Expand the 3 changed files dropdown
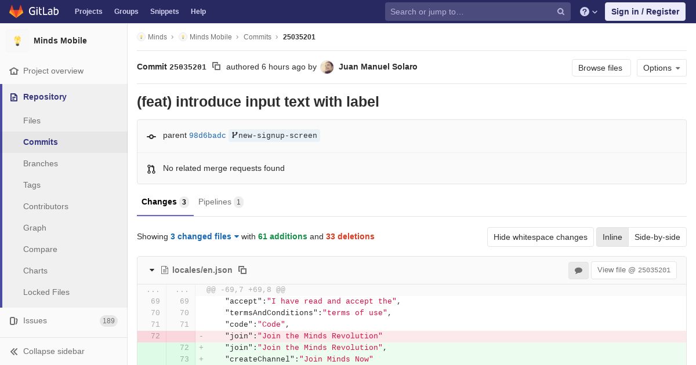This screenshot has height=365, width=696. (x=205, y=236)
